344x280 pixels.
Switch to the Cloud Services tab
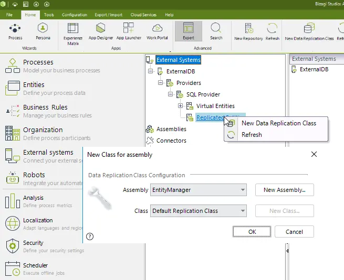[x=143, y=15]
